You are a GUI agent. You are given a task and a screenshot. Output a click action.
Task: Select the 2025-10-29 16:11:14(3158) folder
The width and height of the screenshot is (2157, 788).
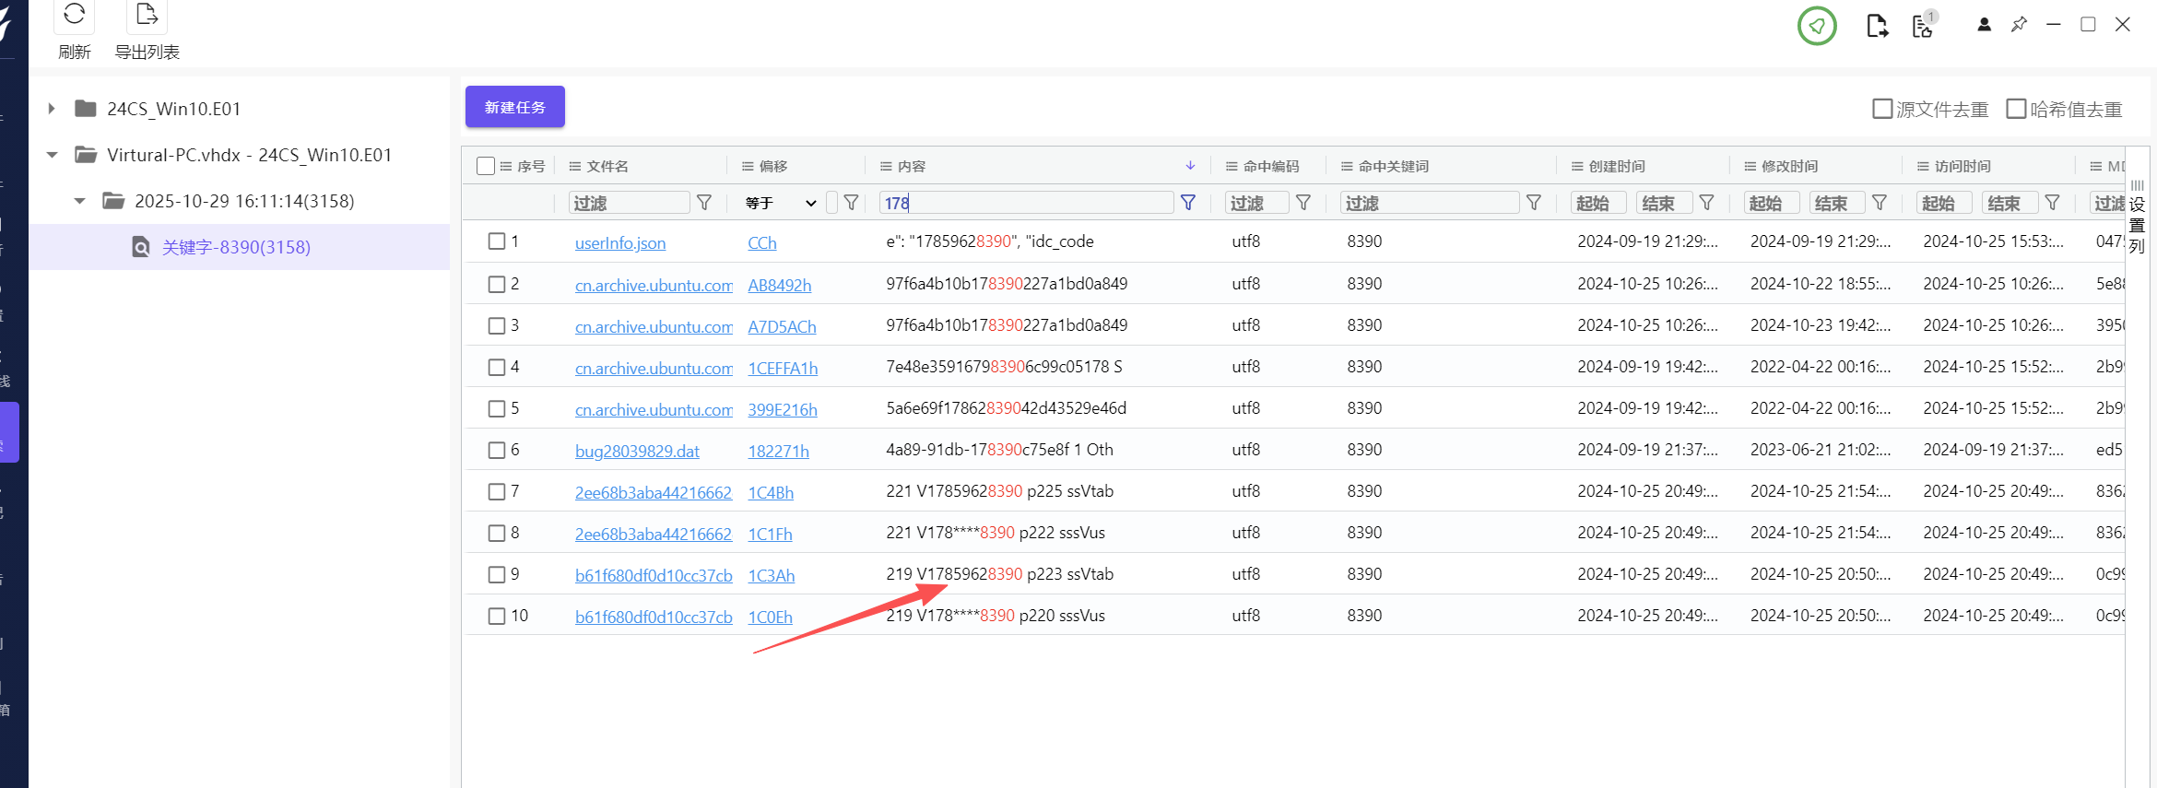pyautogui.click(x=244, y=201)
